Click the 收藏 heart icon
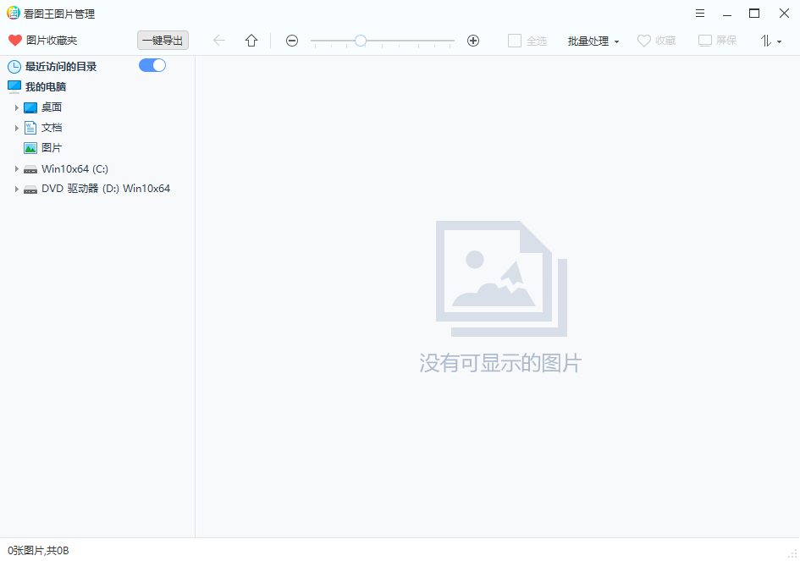The width and height of the screenshot is (800, 561). [644, 40]
